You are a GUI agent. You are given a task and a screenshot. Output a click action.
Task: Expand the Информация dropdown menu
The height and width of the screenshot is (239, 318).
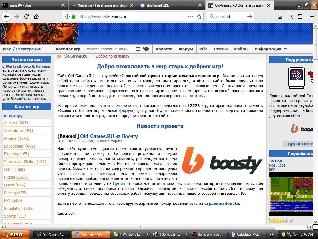271,49
